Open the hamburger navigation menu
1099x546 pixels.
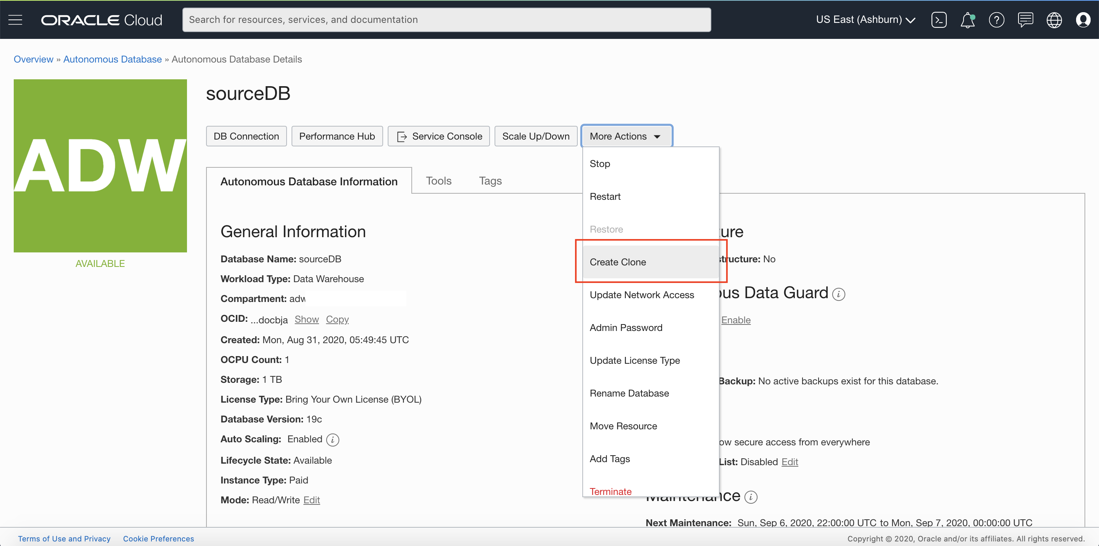(x=15, y=19)
